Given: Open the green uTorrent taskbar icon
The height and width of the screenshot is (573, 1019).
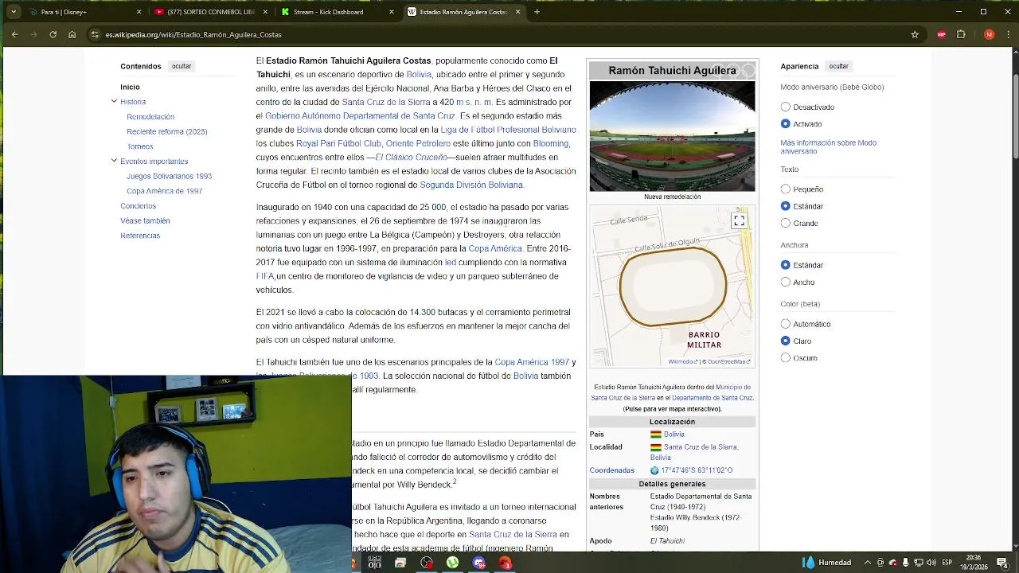Looking at the screenshot, I should (452, 563).
